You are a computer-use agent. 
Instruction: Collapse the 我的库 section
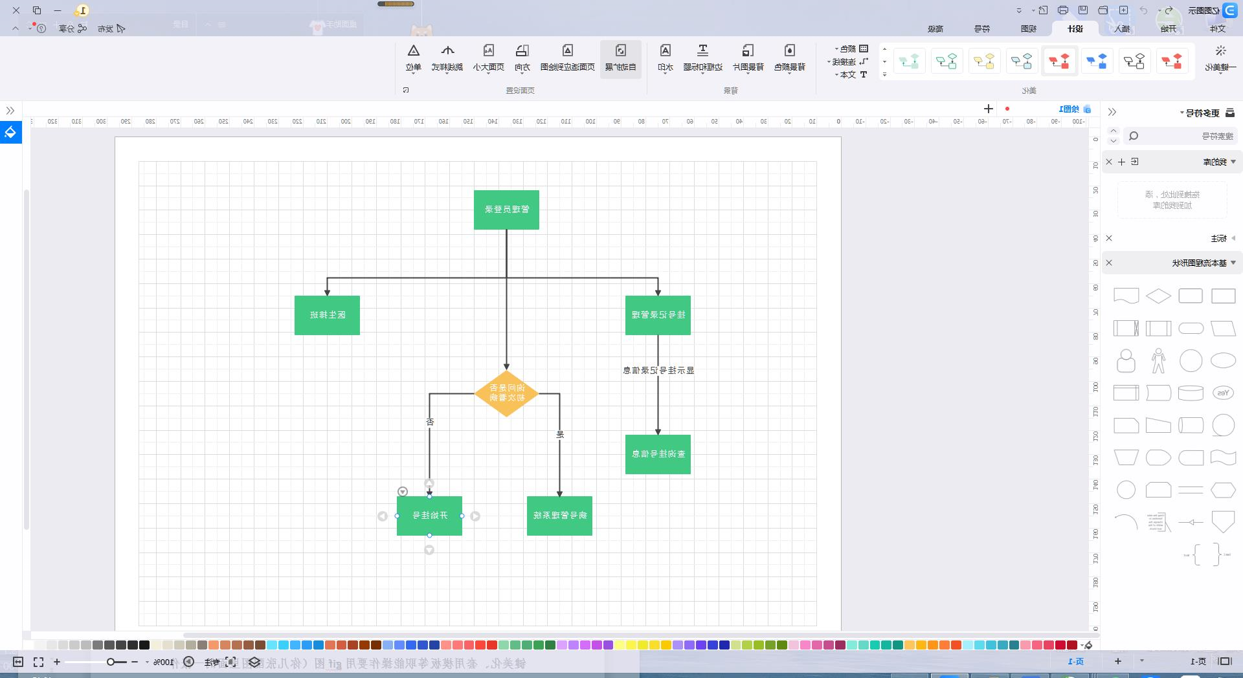tap(1233, 162)
